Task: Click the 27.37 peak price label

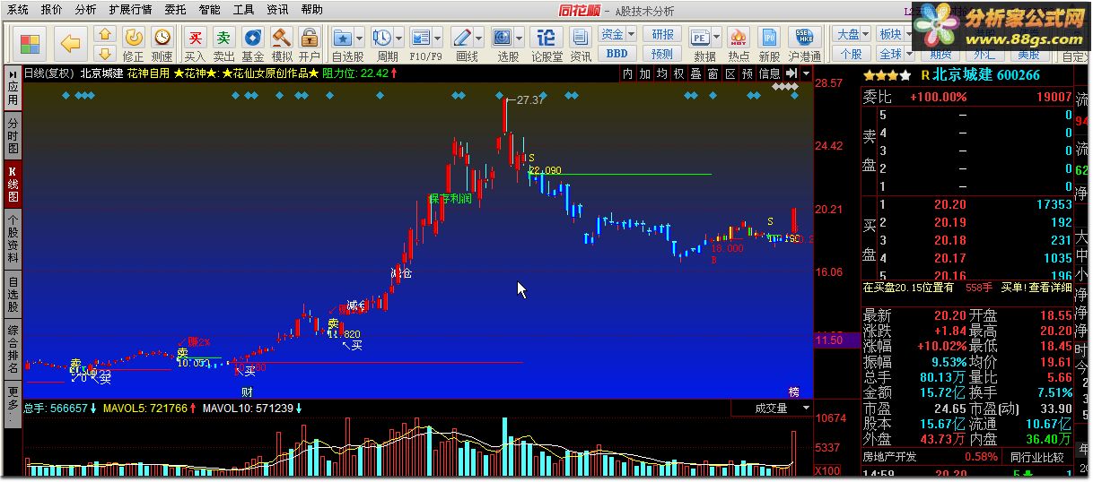Action: pos(530,100)
